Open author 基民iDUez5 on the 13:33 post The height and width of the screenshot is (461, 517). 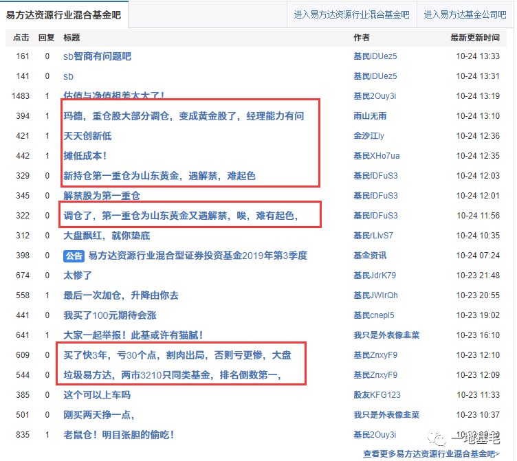(x=375, y=56)
